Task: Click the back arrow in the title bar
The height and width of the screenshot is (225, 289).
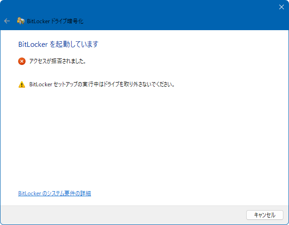Action: tap(7, 21)
